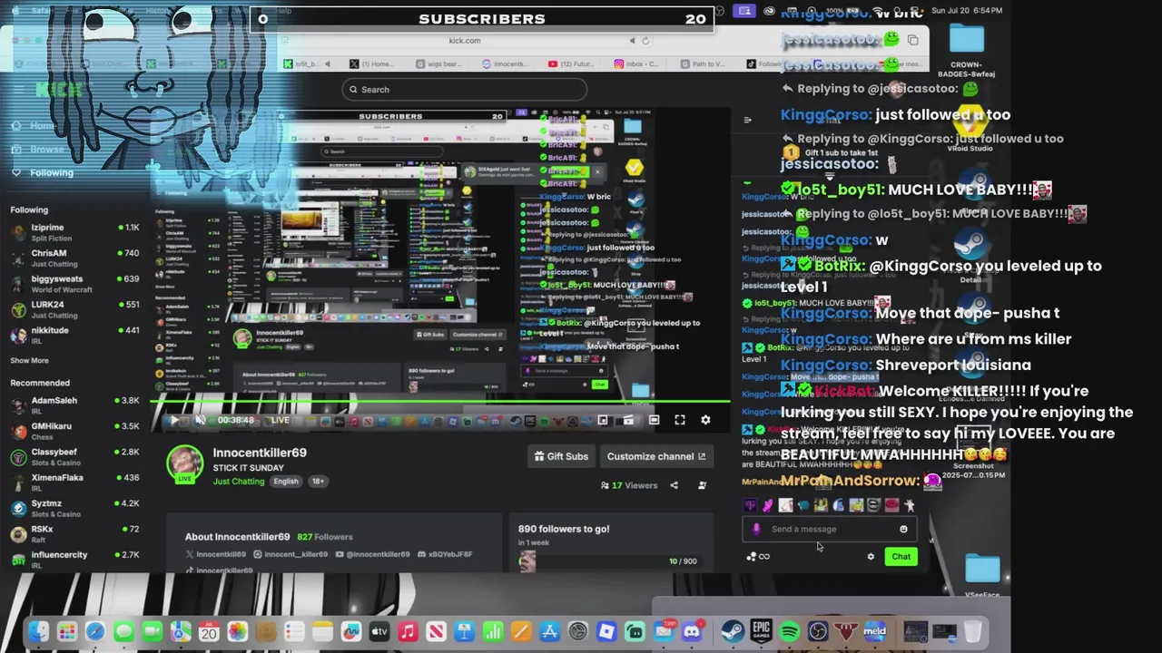Toggle theater mode in the player
Viewport: 1162px width, 653px height.
tap(654, 420)
